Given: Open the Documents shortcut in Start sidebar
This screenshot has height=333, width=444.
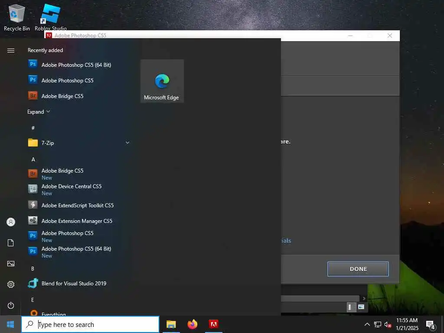Looking at the screenshot, I should click(x=11, y=243).
